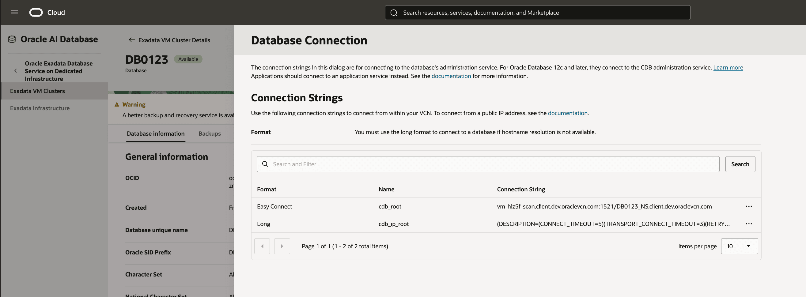The height and width of the screenshot is (297, 806).
Task: Select the Easy Connect format cell
Action: point(274,206)
